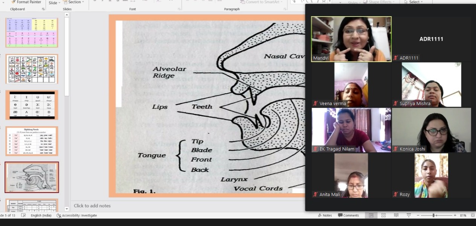Click the 'Vocal Cords' label on the slide

coord(258,188)
